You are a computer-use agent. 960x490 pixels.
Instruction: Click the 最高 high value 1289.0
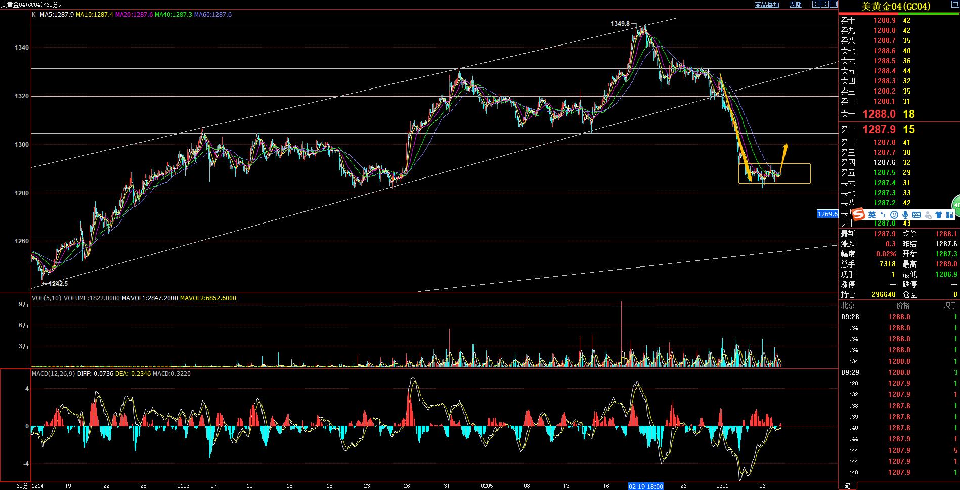click(x=946, y=264)
